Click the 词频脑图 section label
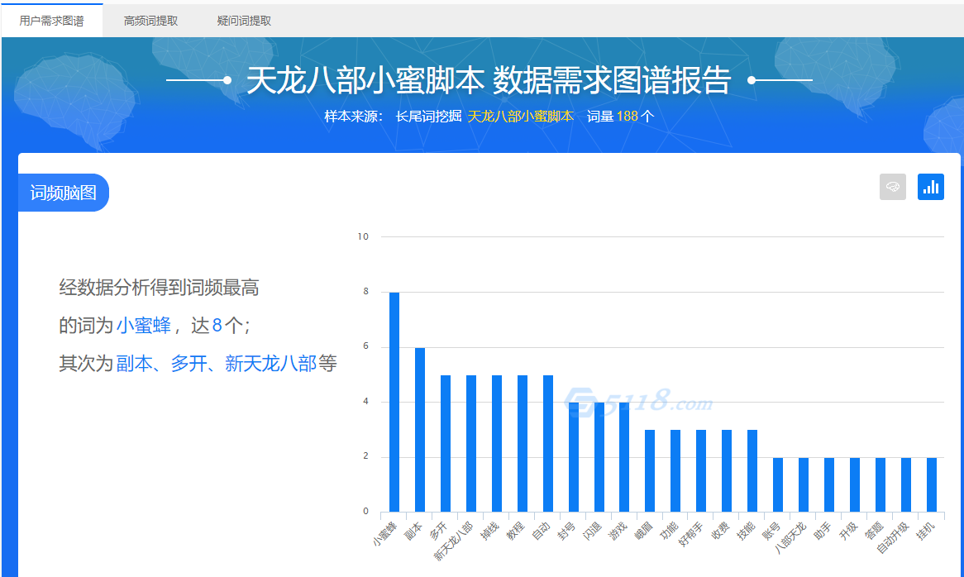The image size is (964, 577). click(64, 193)
